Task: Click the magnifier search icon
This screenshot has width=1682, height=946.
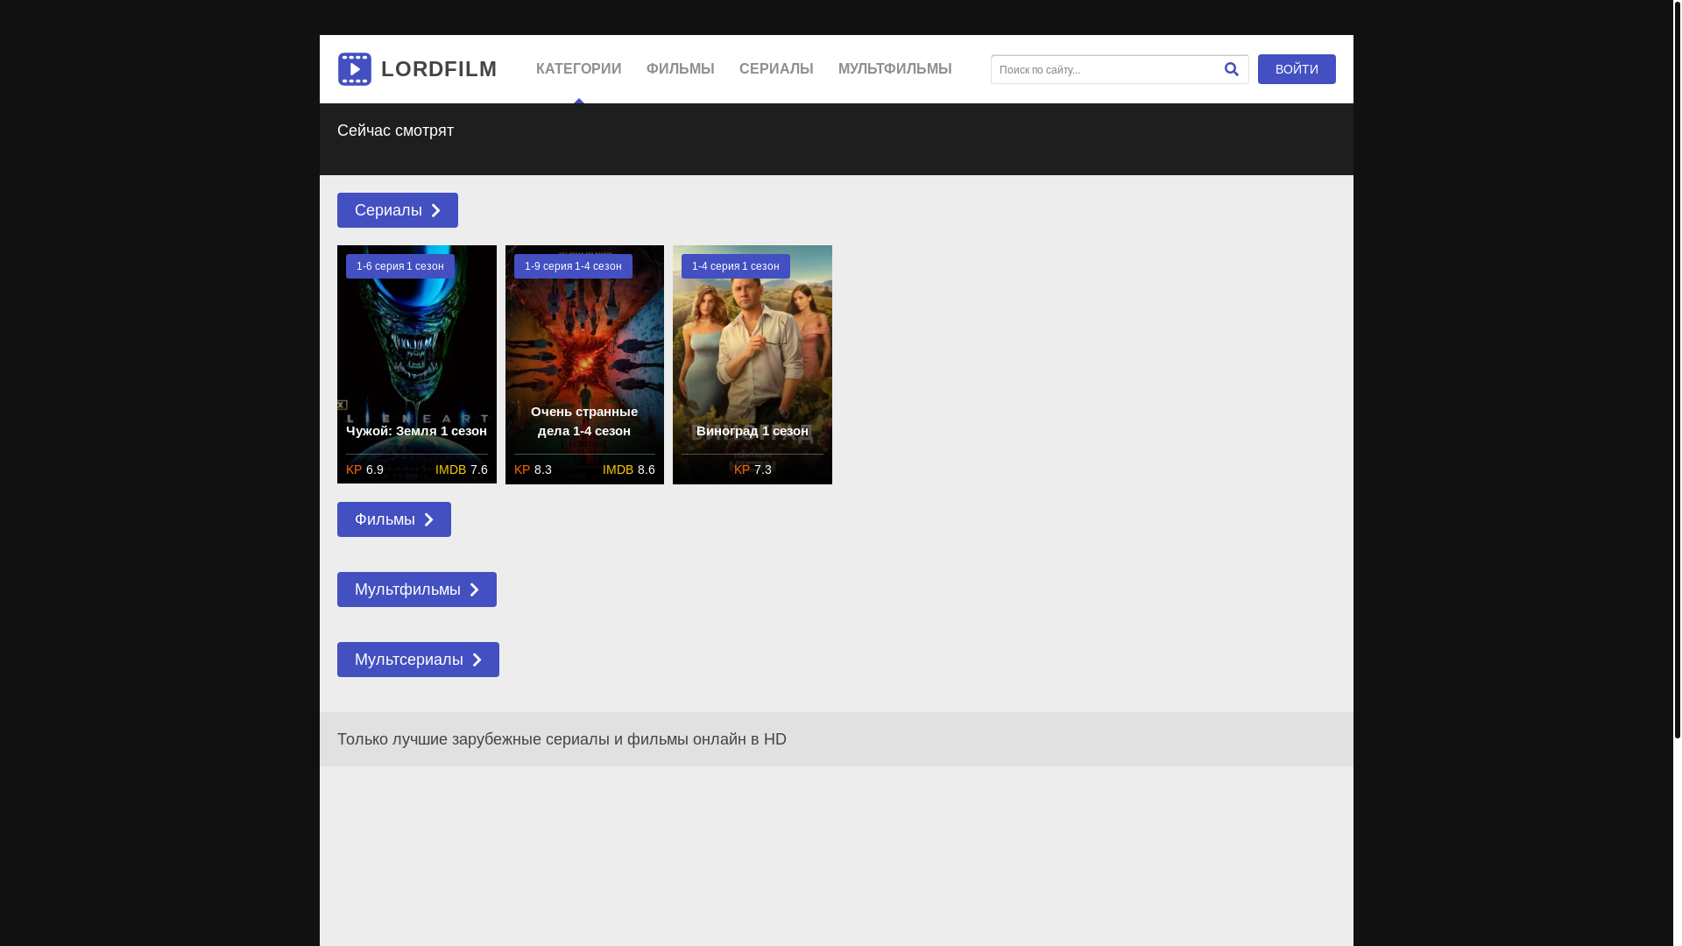Action: click(x=1231, y=69)
